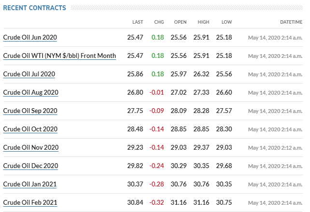Click the RECENT CONTRACTS heading
Screen dimensions: 310x212
[x=35, y=8]
